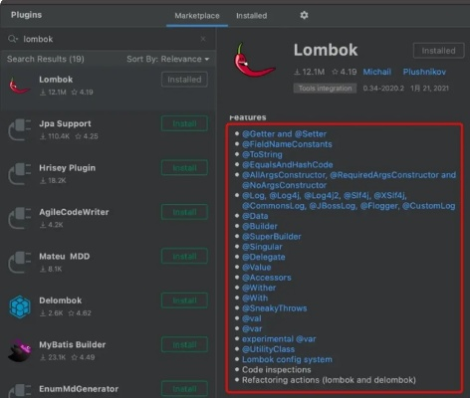Install the AgileCodeWriter plugin
This screenshot has width=470, height=398.
point(184,212)
